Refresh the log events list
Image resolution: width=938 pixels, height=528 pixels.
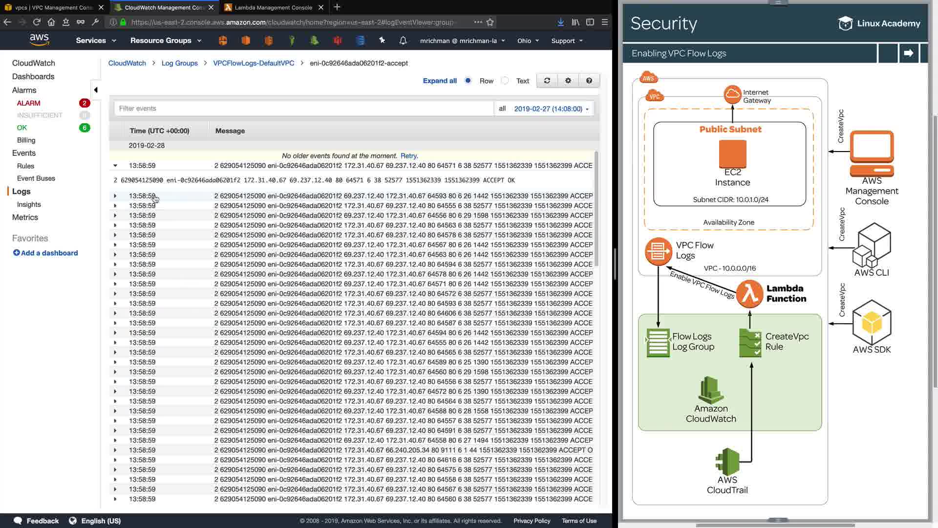(547, 81)
